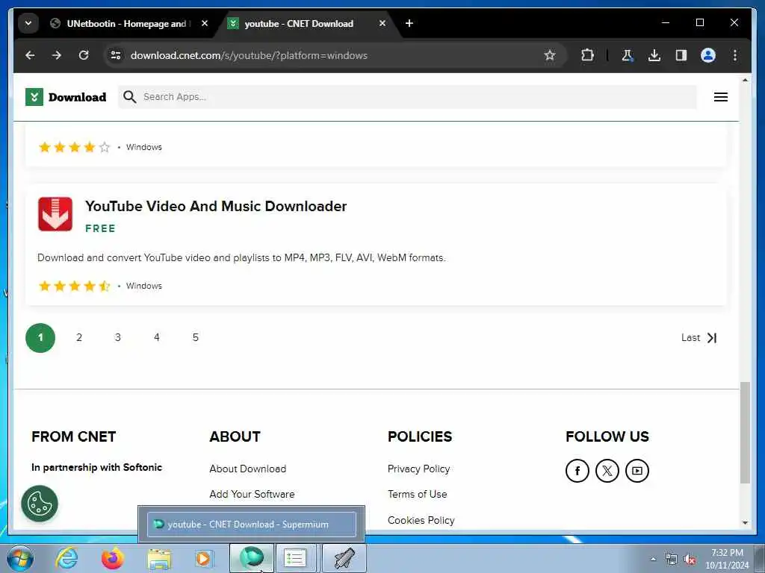Click the download.cnet.com address bar
This screenshot has width=765, height=573.
249,55
